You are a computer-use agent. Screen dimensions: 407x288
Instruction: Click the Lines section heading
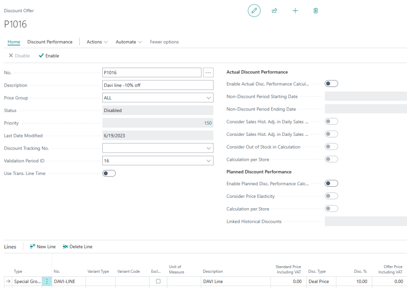(x=10, y=247)
